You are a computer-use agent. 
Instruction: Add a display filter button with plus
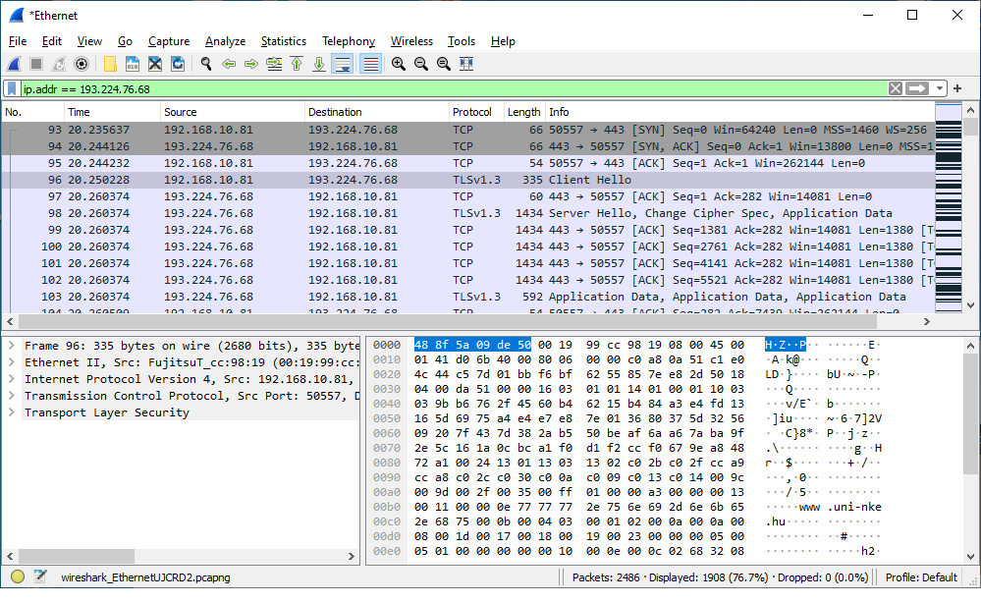point(957,88)
